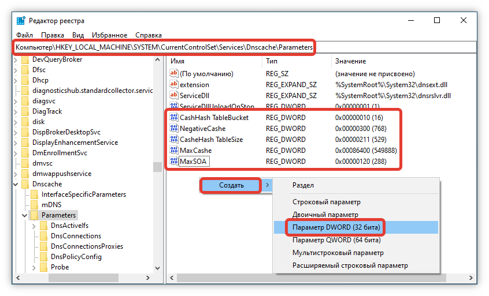
Task: Select the mDNS key folder icon
Action: pos(34,205)
